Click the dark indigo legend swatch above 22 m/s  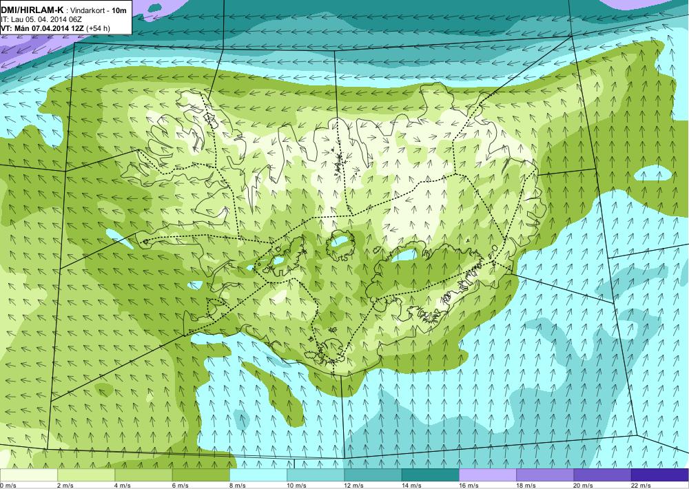tap(659, 475)
